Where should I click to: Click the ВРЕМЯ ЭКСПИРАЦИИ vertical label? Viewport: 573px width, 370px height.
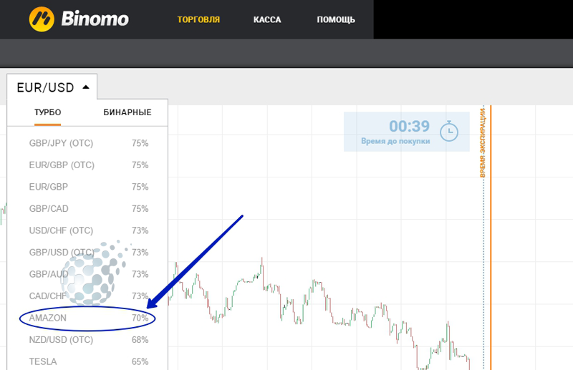[x=482, y=142]
